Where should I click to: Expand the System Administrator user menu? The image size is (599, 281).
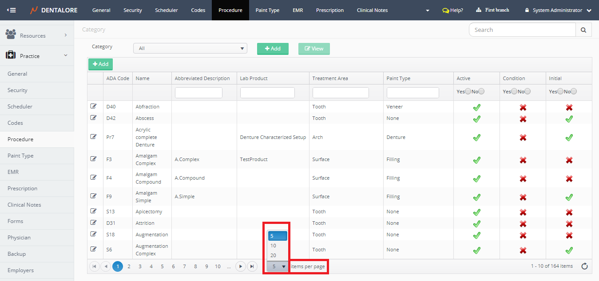(x=558, y=10)
